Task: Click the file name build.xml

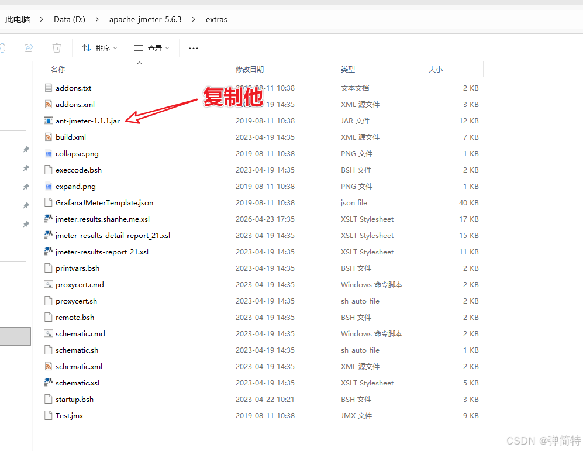Action: click(71, 137)
